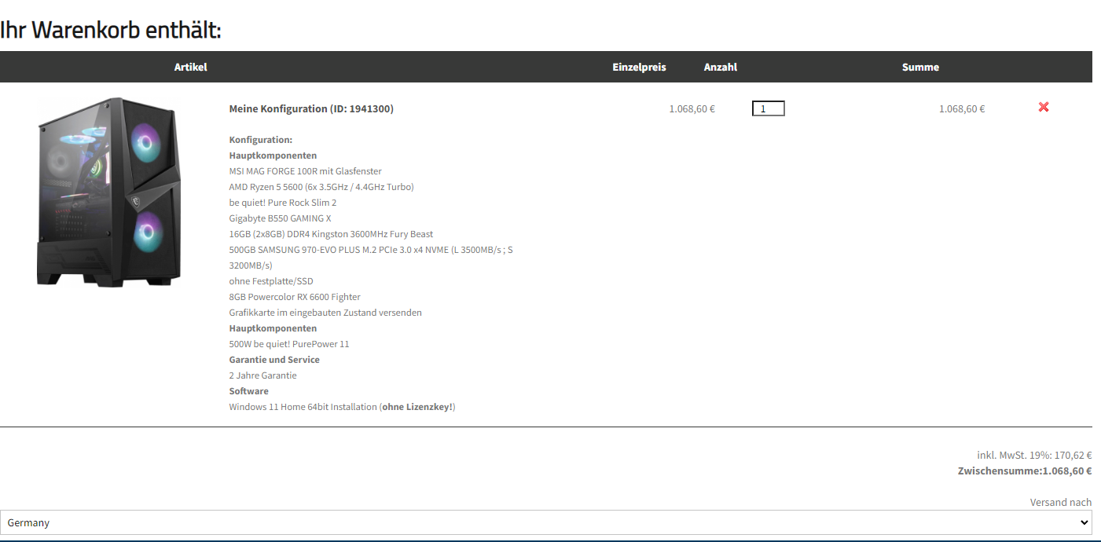Click the 'Artikel' column header
The image size is (1101, 542).
click(x=191, y=67)
